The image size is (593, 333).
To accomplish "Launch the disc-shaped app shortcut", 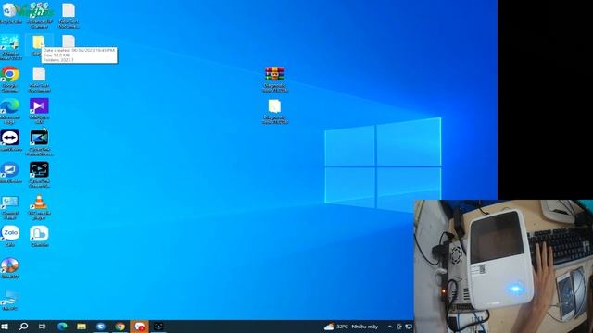I will click(10, 268).
